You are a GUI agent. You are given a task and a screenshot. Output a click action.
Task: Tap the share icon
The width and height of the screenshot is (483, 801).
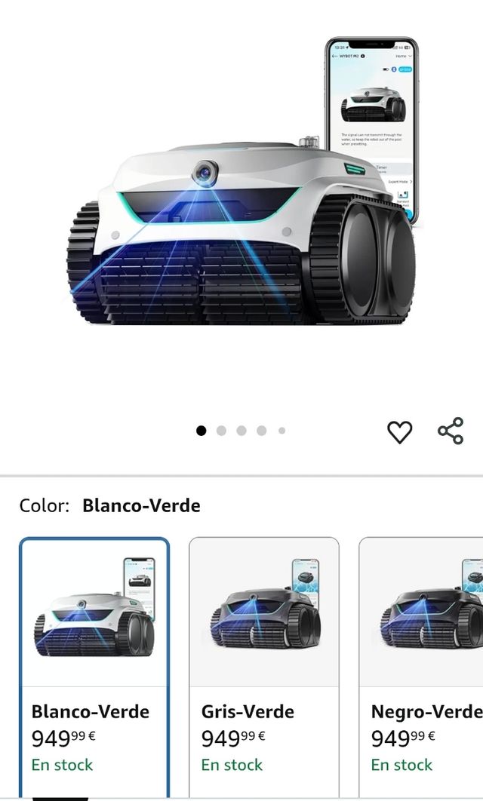coord(451,431)
